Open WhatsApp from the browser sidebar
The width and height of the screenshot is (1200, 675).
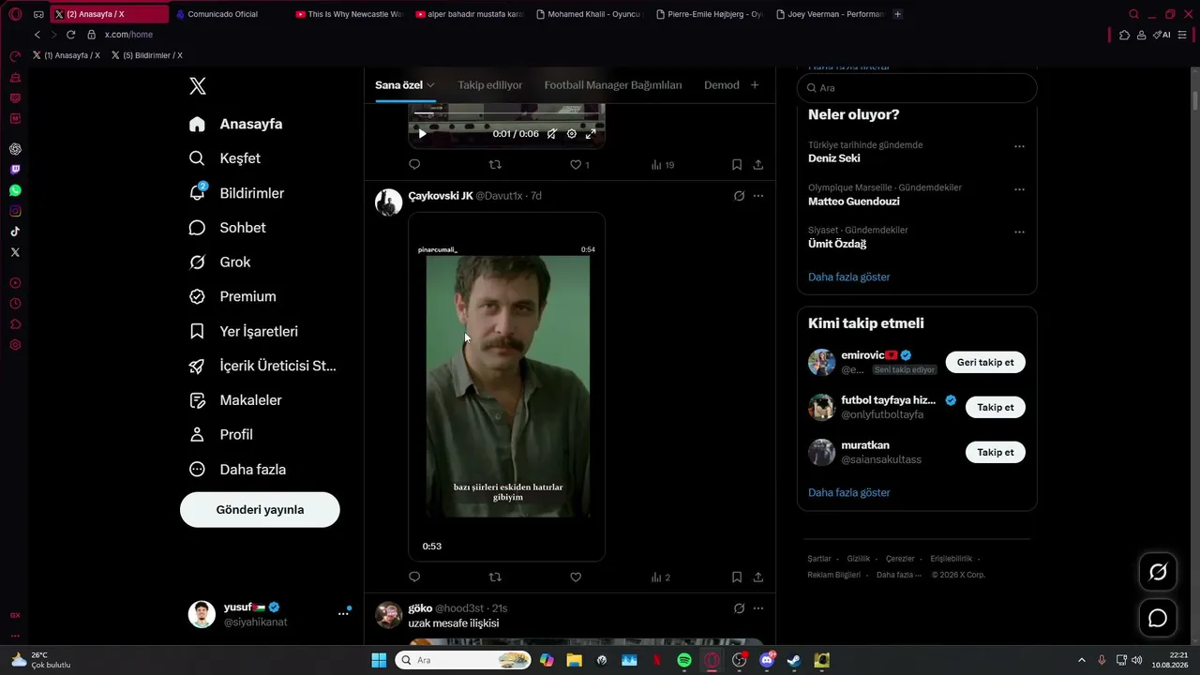15,190
